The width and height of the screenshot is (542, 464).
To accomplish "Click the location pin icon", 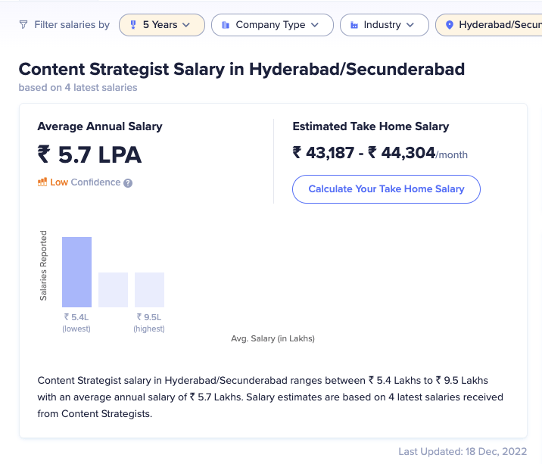I will (450, 25).
